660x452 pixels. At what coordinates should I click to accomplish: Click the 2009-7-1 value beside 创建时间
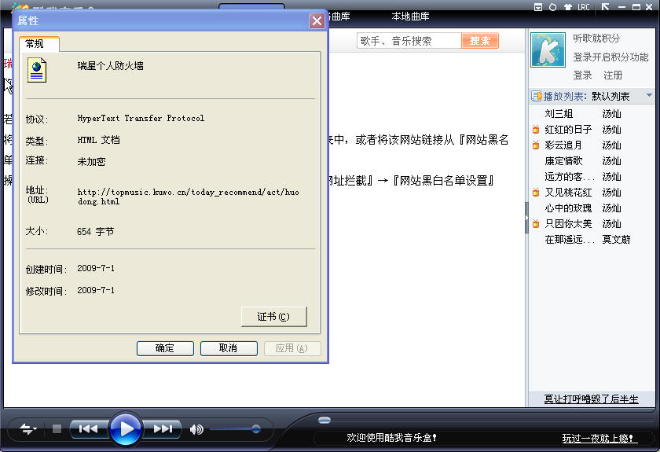pyautogui.click(x=96, y=268)
